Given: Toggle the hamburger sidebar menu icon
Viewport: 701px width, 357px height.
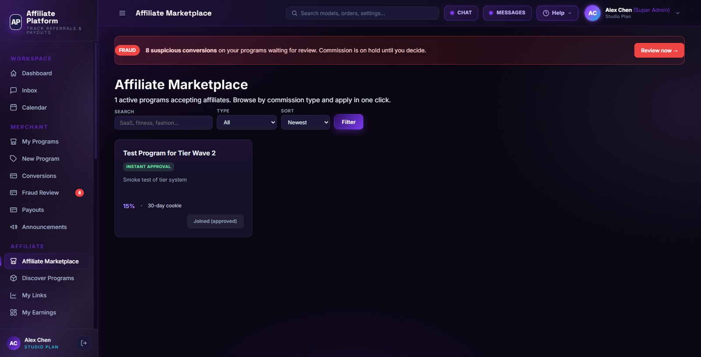Looking at the screenshot, I should tap(122, 13).
